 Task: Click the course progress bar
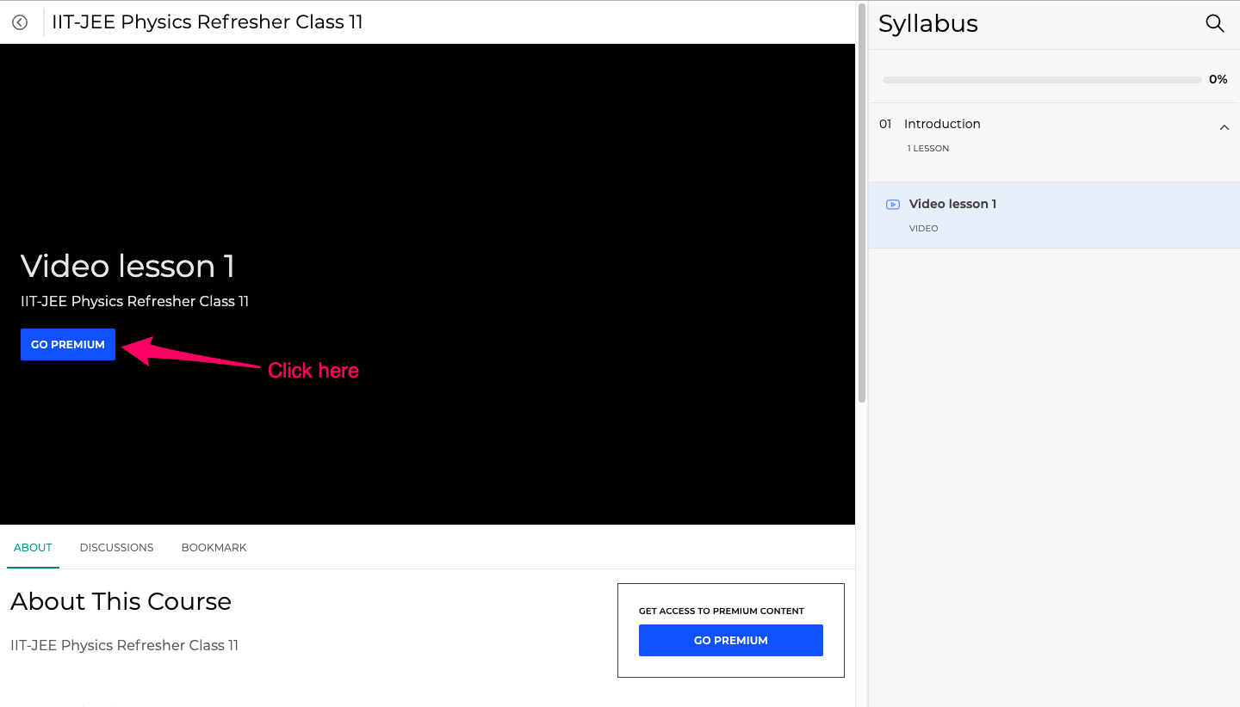[x=1042, y=80]
